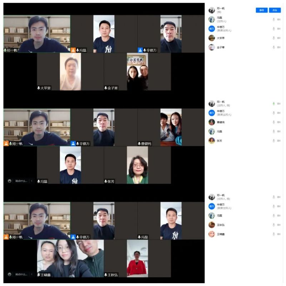Mute 大苹果 via list microphone icon
Viewport: 286px width, 286px height.
point(273,38)
